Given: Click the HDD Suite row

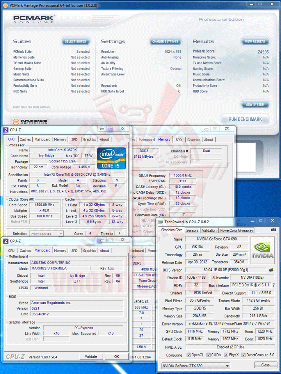Looking at the screenshot, I should tap(52, 91).
